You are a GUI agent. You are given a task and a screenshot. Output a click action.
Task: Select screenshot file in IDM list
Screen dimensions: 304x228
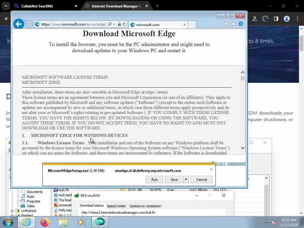click(63, 205)
